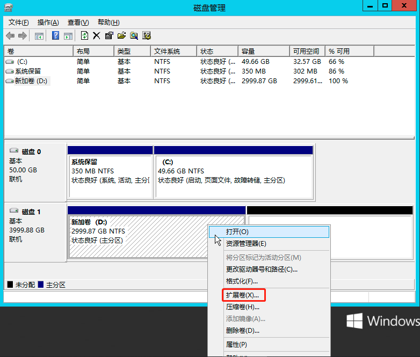Select the 系统保留 350 MB NTFS partition block
Image resolution: width=420 pixels, height=357 pixels.
[x=110, y=172]
